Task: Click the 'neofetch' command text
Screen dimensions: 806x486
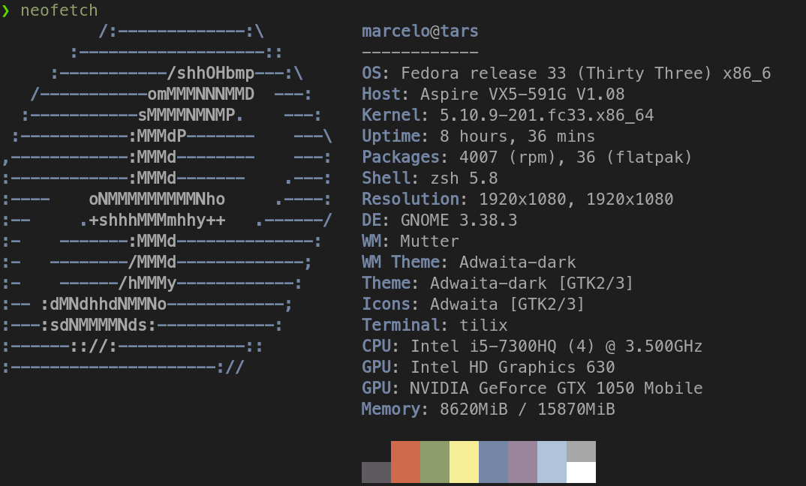Action: click(59, 10)
